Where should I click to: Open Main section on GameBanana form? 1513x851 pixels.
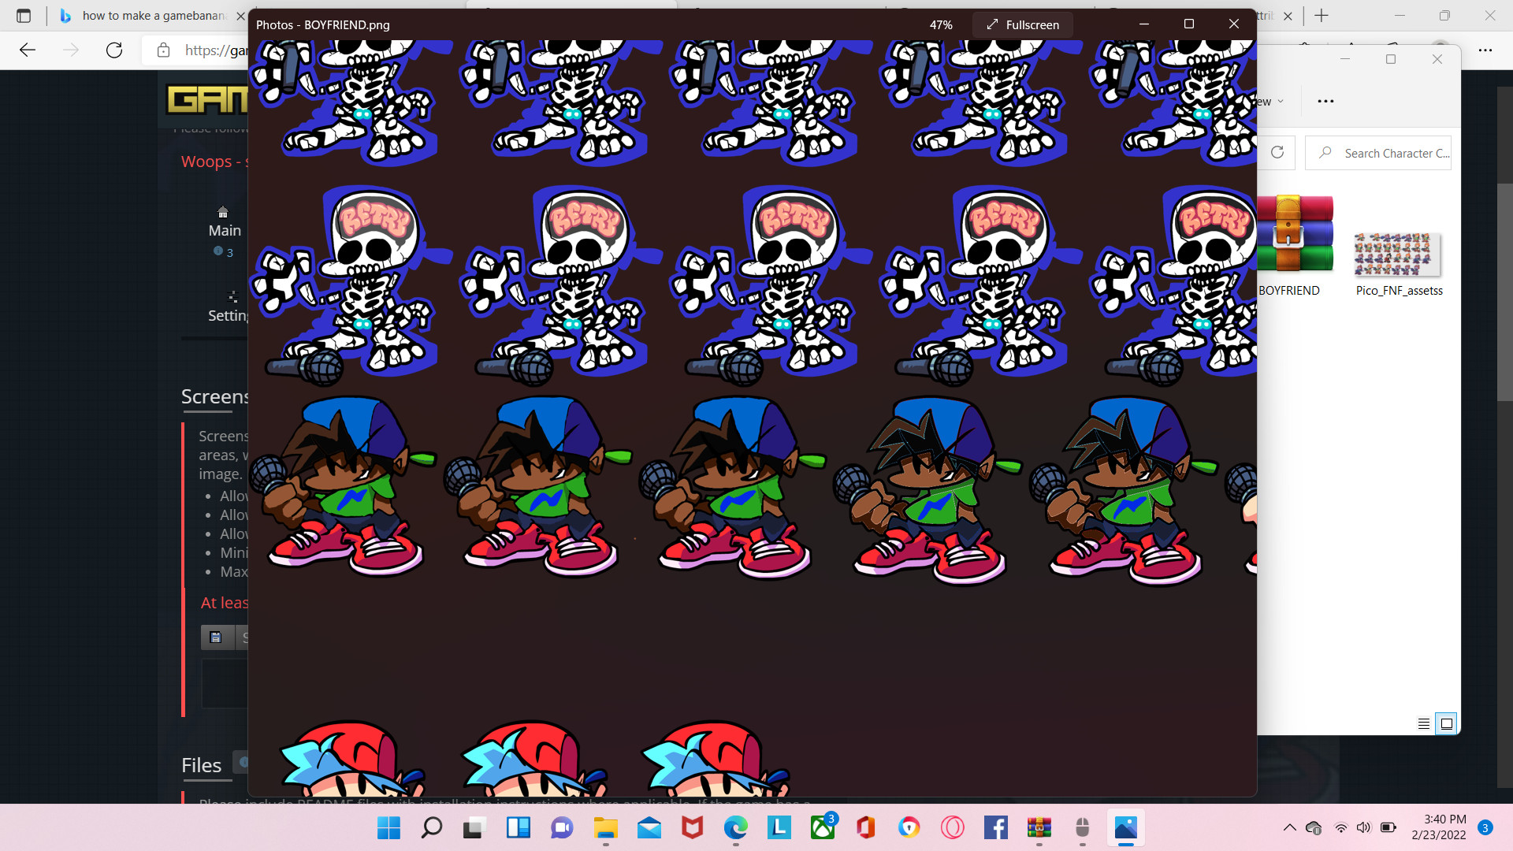(x=225, y=230)
